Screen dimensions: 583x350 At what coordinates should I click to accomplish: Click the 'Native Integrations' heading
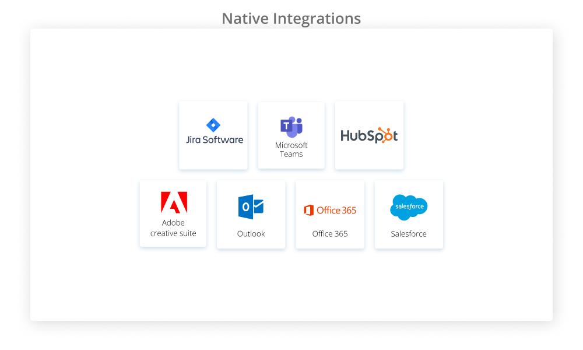point(291,19)
